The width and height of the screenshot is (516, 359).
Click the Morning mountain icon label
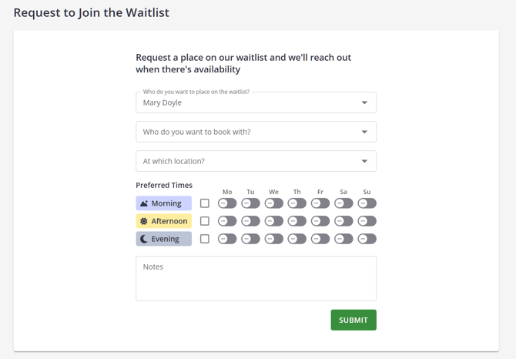164,203
